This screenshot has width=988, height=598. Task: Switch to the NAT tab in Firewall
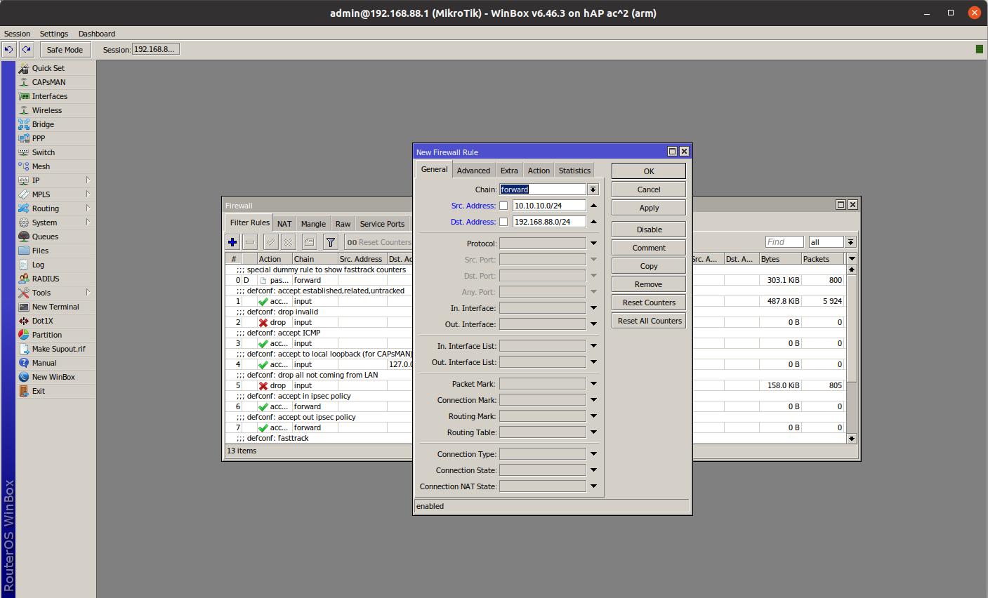tap(284, 224)
